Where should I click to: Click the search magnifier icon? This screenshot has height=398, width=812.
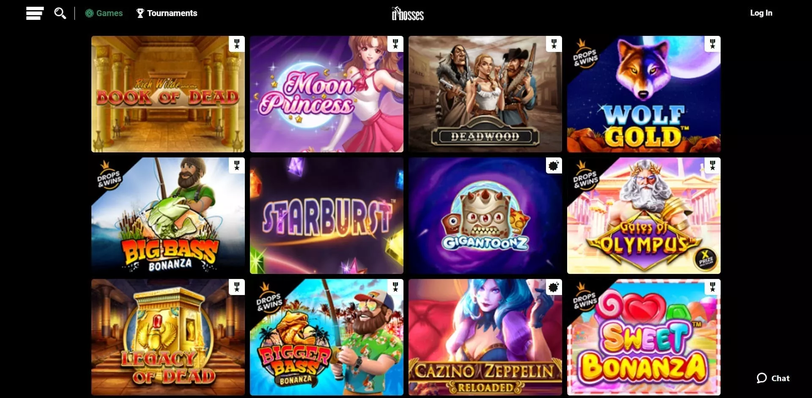click(60, 13)
